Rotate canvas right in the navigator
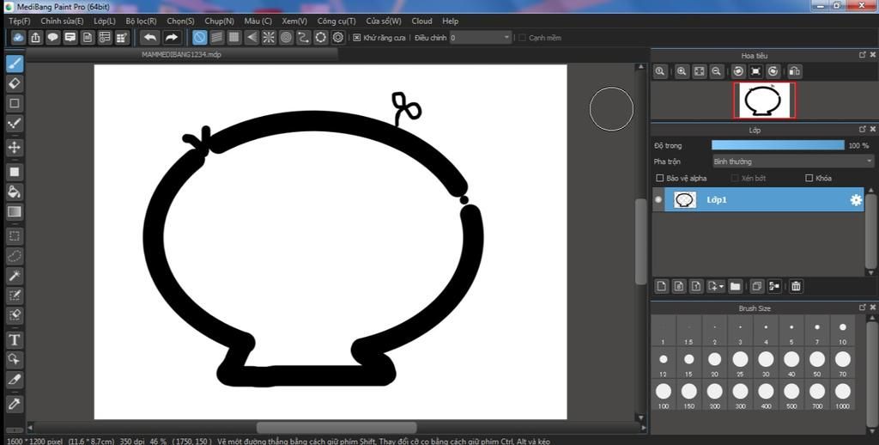 coord(773,71)
